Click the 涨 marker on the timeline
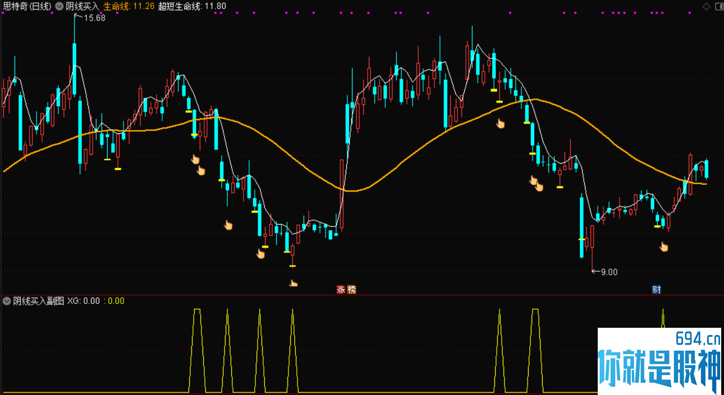The width and height of the screenshot is (724, 395). tap(341, 290)
